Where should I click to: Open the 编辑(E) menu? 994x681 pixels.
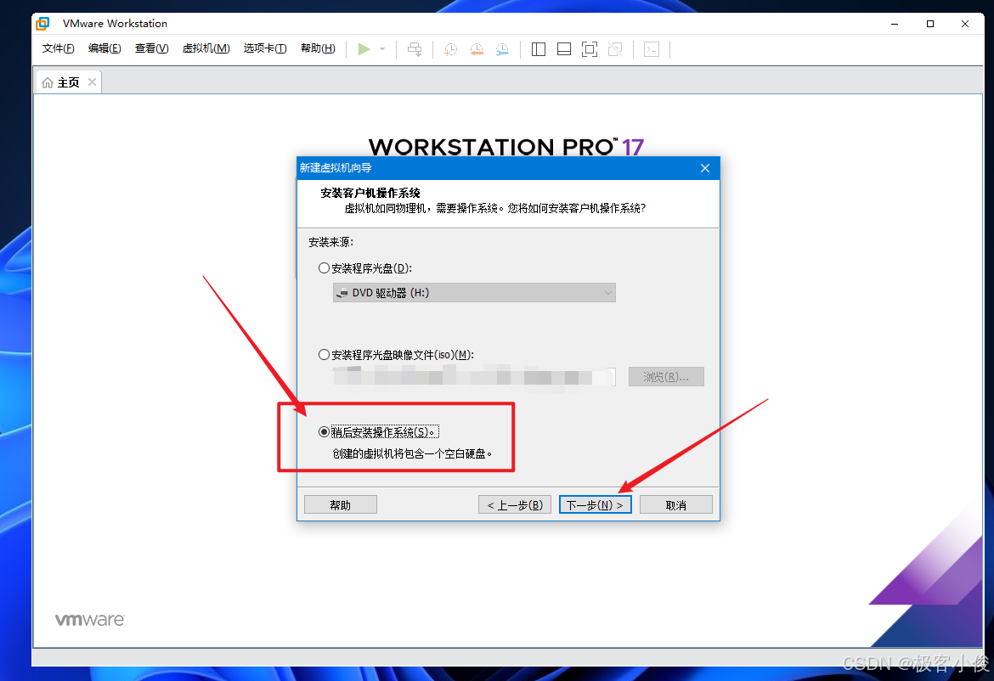(104, 48)
